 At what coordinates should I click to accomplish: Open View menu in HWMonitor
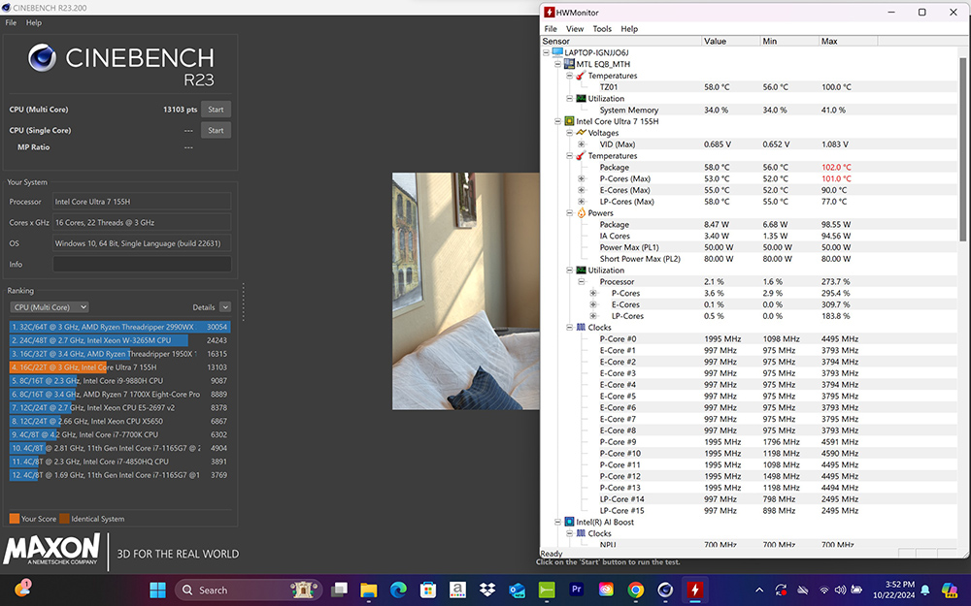point(575,29)
